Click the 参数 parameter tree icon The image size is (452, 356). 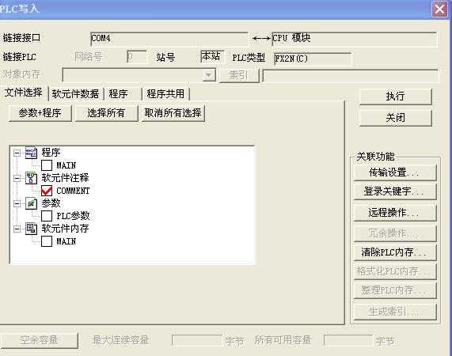pyautogui.click(x=31, y=203)
